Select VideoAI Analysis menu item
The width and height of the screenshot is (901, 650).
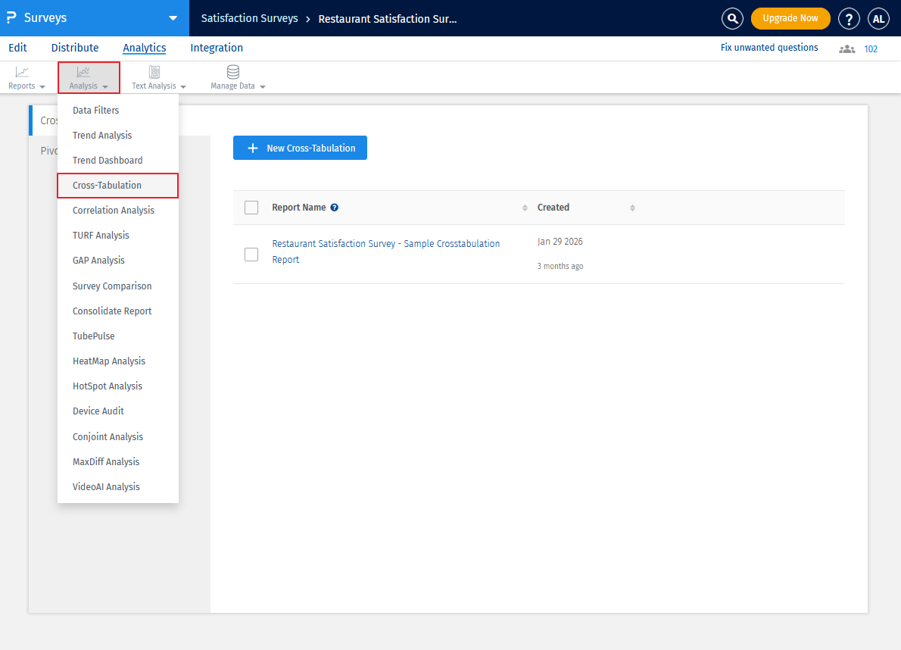[x=118, y=487]
